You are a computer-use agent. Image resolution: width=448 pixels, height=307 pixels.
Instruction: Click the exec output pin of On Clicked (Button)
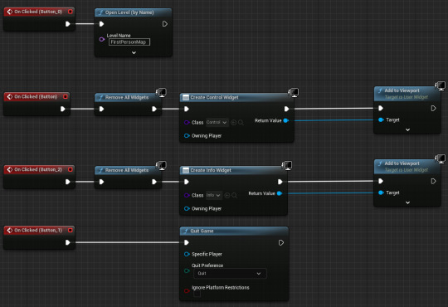[63, 109]
